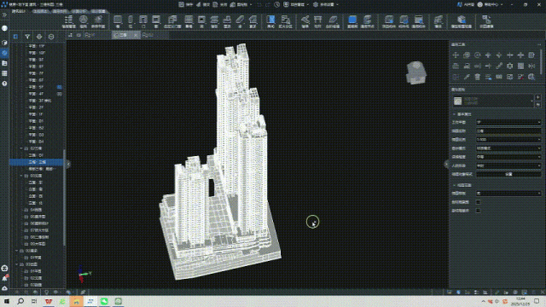
Task: Tick the lower checkbox in the view range section
Action: [478, 211]
